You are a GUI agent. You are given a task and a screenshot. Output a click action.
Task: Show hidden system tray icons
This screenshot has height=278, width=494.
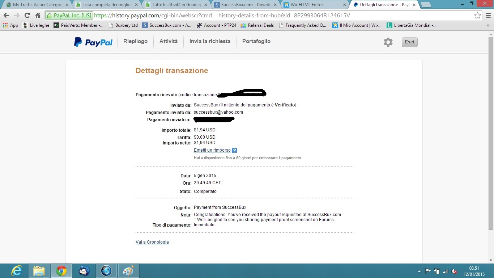(419, 271)
